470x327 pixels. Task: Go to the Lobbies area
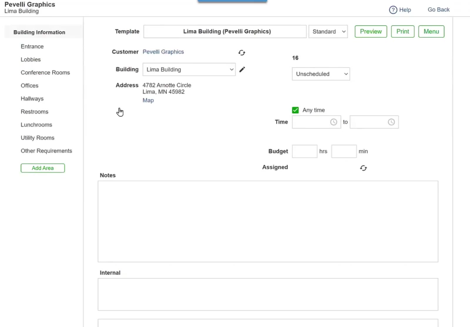tap(31, 59)
